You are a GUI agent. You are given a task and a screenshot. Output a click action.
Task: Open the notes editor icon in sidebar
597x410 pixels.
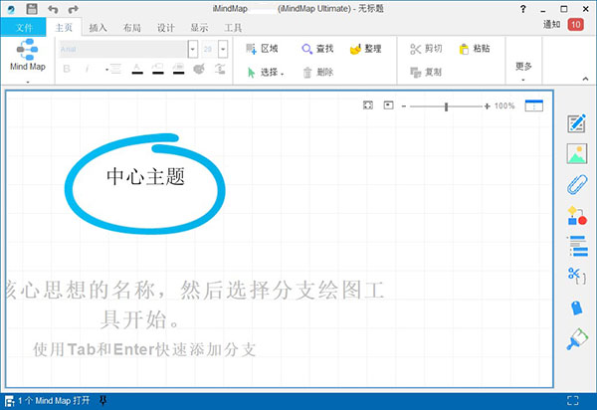[x=576, y=124]
